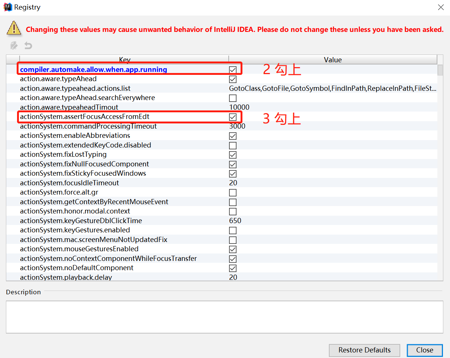Select actionSystem.getContextByRecentMouseEvent key
This screenshot has width=450, height=358.
(x=94, y=202)
